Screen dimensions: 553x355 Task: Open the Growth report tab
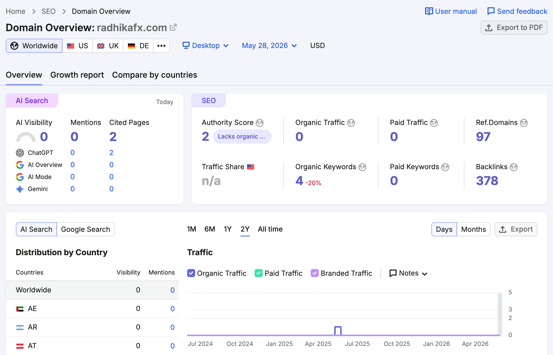point(77,75)
